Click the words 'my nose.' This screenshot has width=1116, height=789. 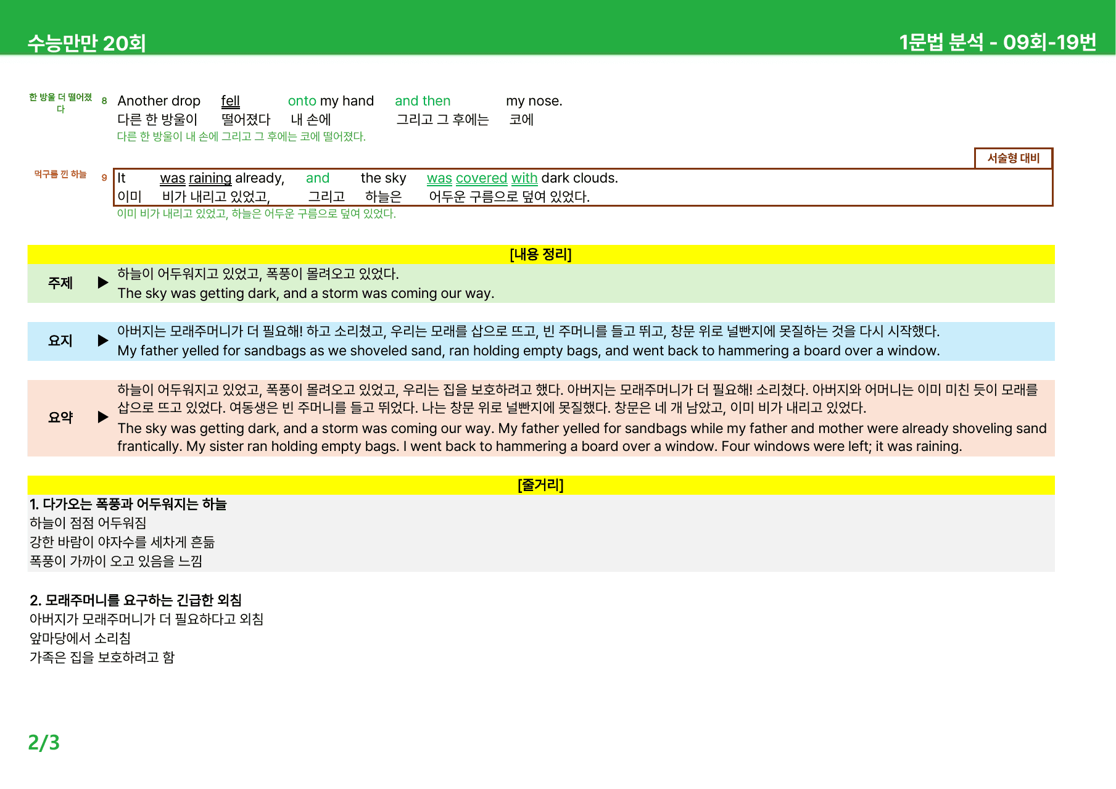point(534,101)
